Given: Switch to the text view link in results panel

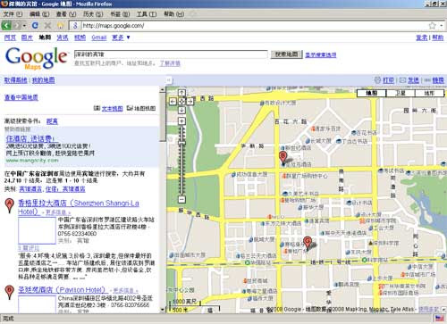Looking at the screenshot, I should pyautogui.click(x=112, y=108).
